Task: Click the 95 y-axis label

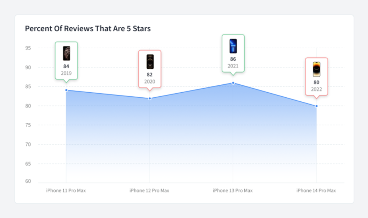Action: pyautogui.click(x=28, y=48)
